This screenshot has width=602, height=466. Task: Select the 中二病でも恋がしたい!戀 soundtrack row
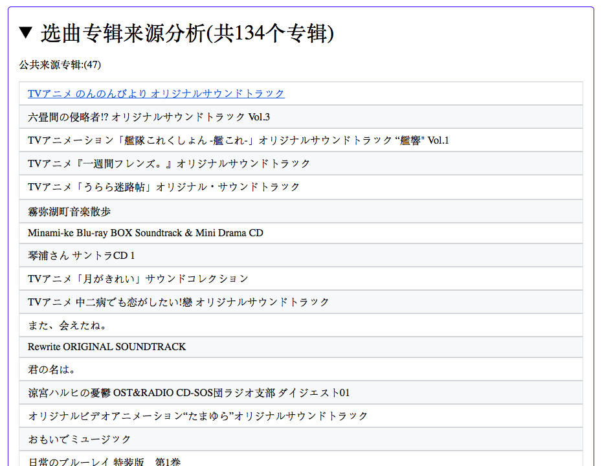pos(301,302)
